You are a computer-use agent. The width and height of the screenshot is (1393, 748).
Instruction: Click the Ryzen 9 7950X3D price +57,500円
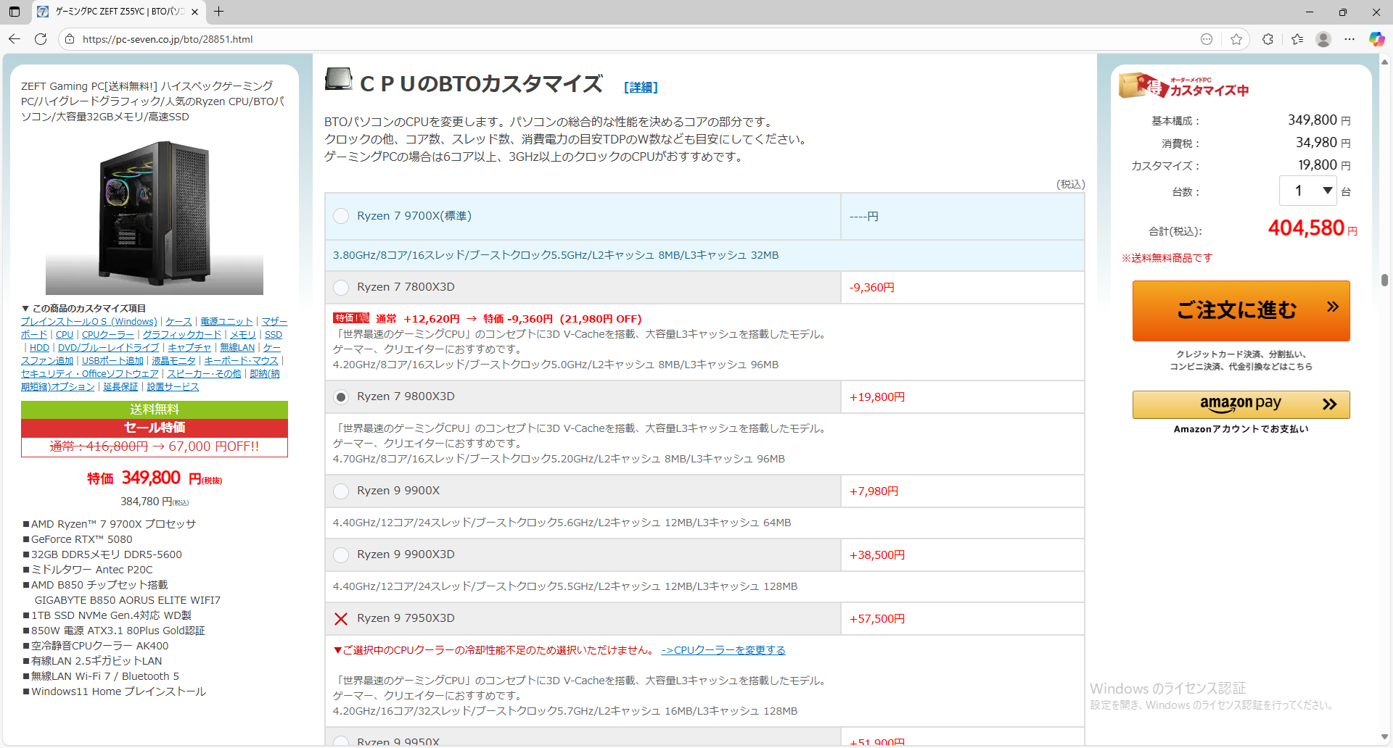pos(877,618)
